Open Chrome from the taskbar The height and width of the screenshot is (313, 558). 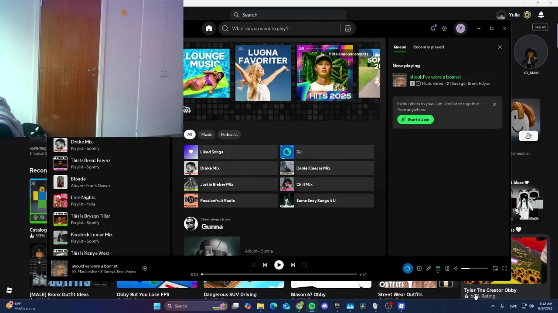[299, 306]
